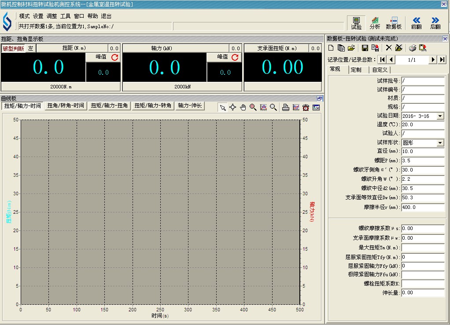Click the last-record navigation arrow in data panel
Viewport: 450px width, 325px height.
[442, 59]
